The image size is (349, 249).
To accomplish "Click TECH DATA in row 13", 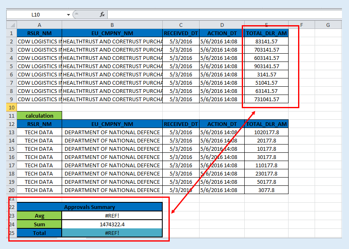I will pos(39,132).
